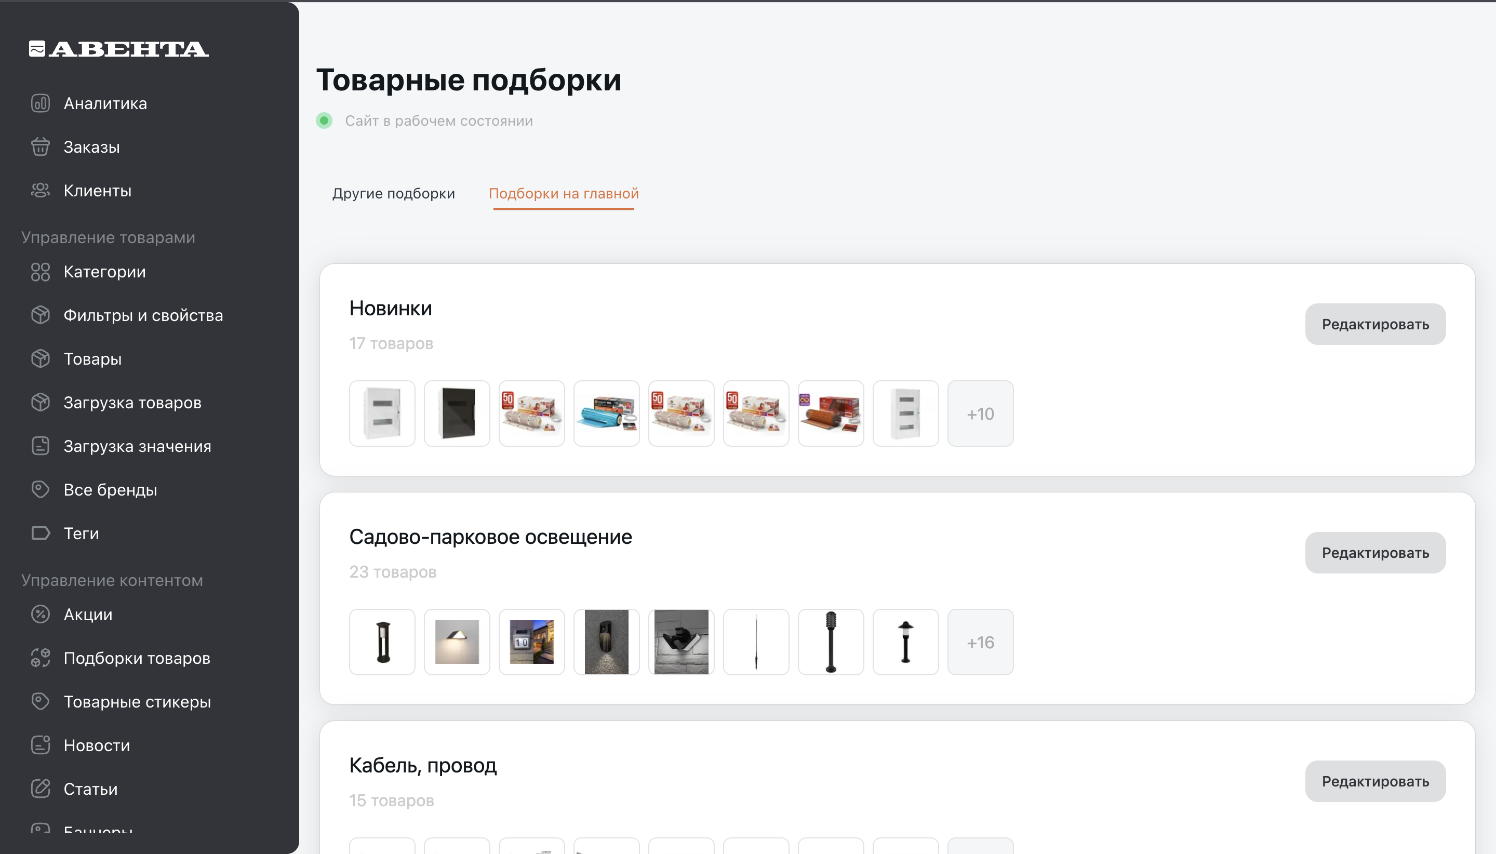Click the Акции percent icon
The height and width of the screenshot is (854, 1496).
(41, 614)
